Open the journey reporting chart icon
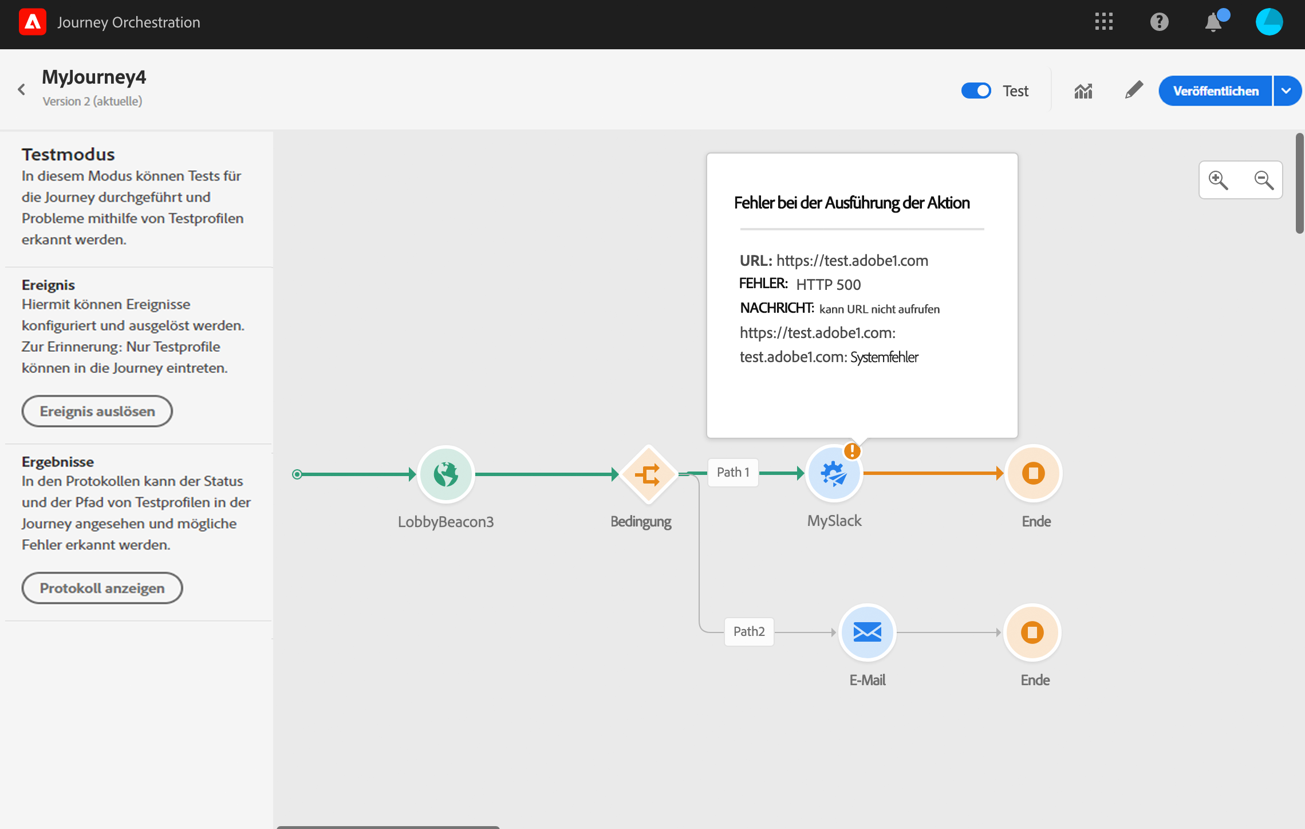 click(1083, 91)
